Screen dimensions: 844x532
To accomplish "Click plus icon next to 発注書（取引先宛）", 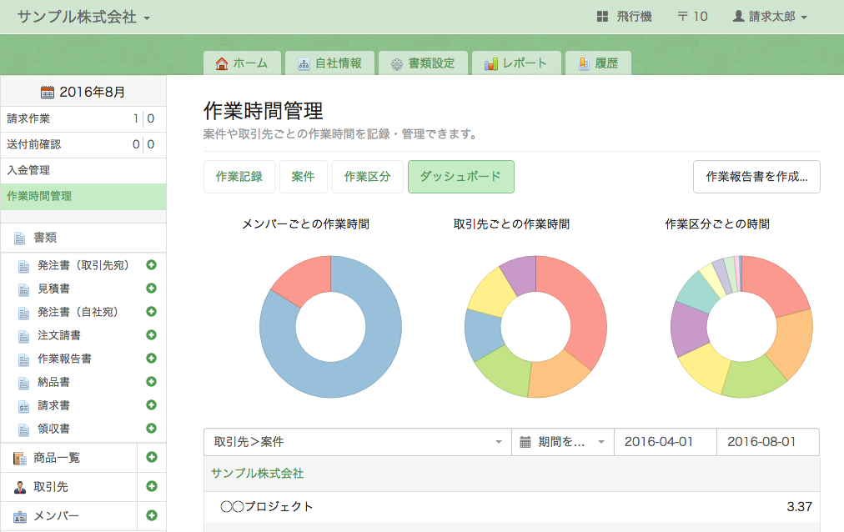I will (151, 265).
